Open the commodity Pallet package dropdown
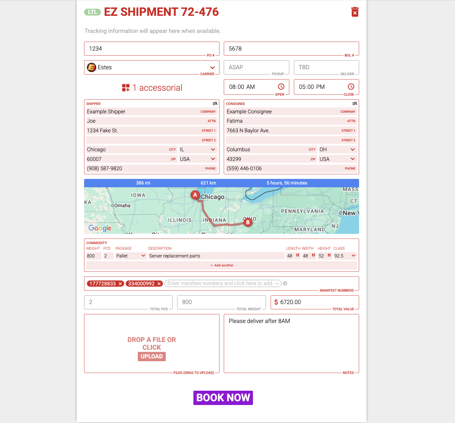 point(143,256)
